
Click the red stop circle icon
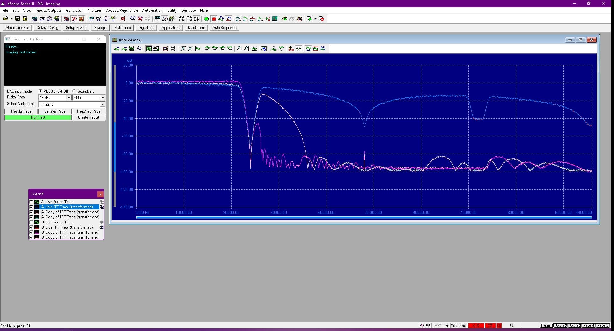tap(214, 19)
